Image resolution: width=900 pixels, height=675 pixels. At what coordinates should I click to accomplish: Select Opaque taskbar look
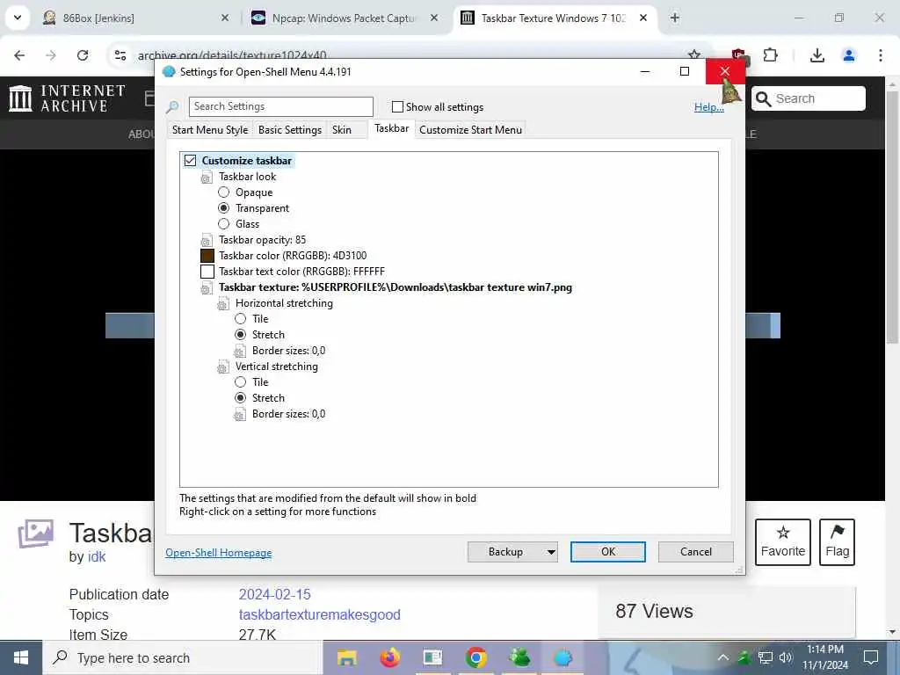[x=224, y=192]
